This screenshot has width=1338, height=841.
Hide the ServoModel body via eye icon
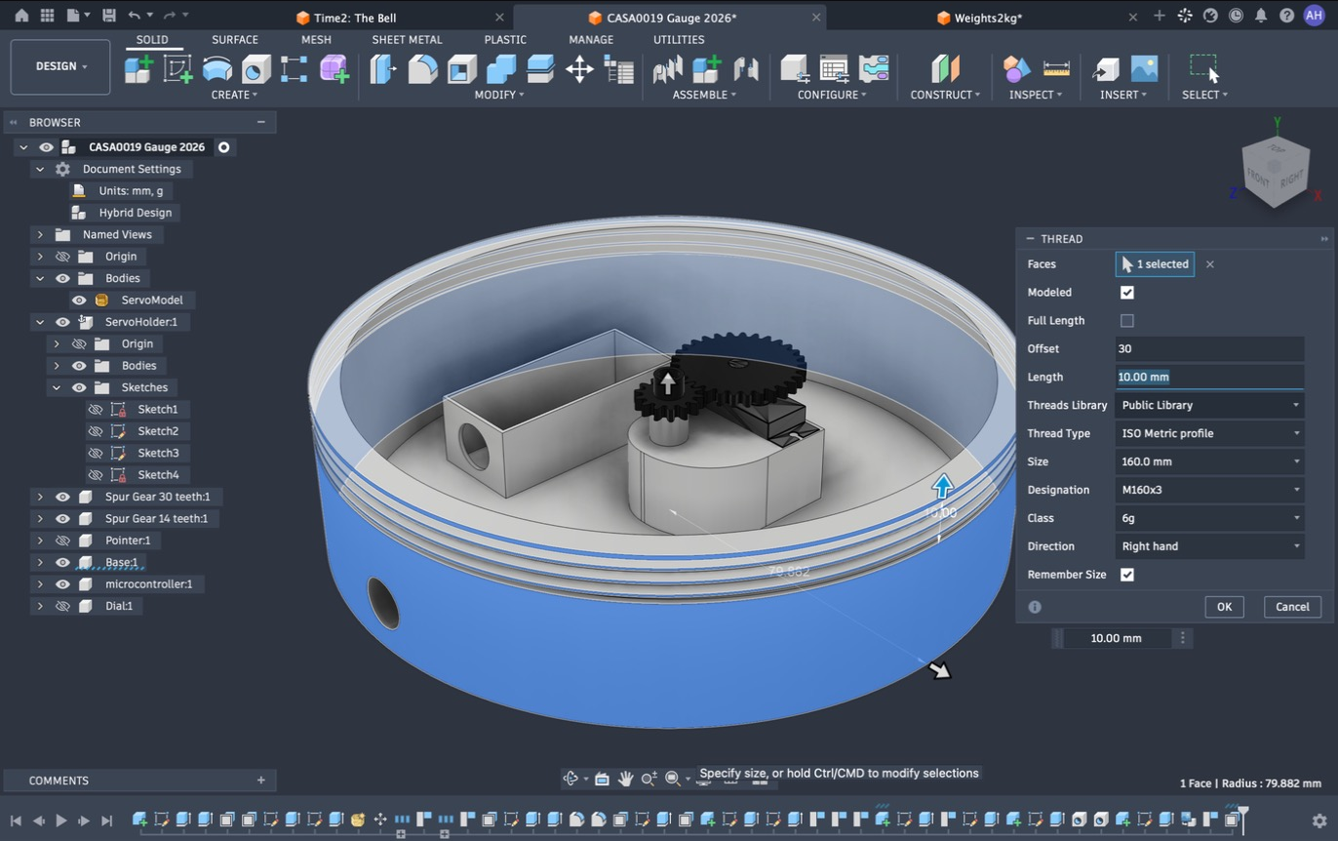79,300
